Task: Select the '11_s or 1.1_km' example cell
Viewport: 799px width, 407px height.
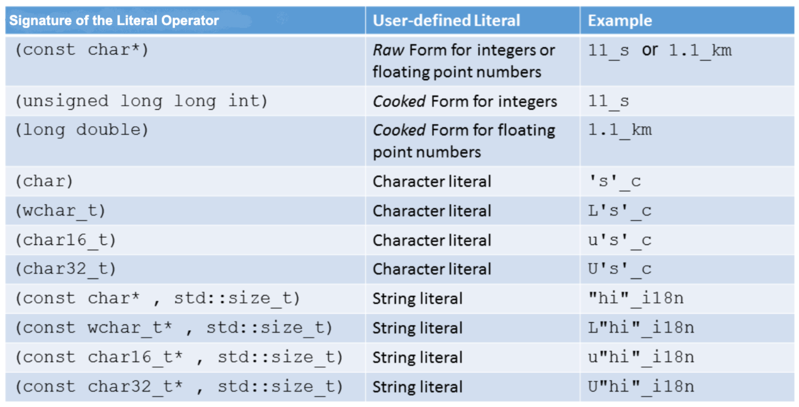Action: [659, 50]
